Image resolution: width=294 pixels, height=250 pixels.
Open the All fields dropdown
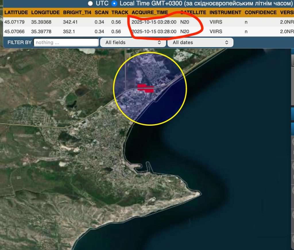click(133, 42)
